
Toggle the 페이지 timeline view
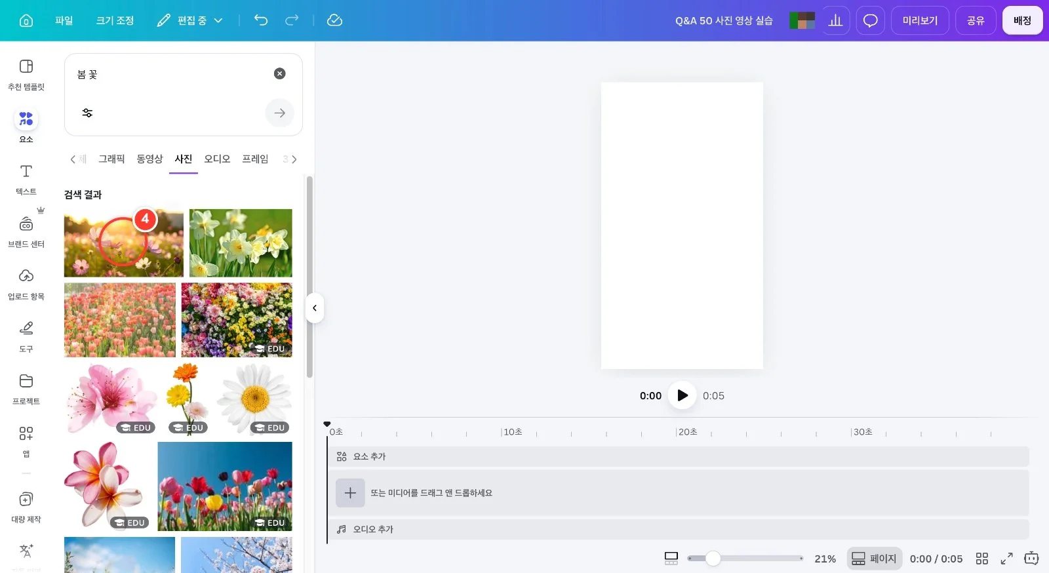874,559
